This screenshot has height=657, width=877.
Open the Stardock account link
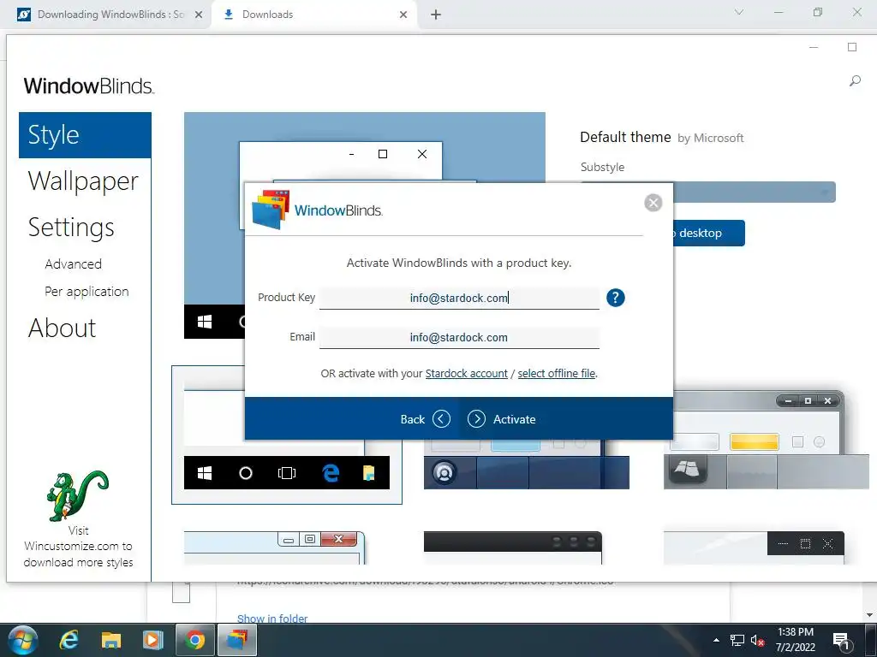point(467,373)
